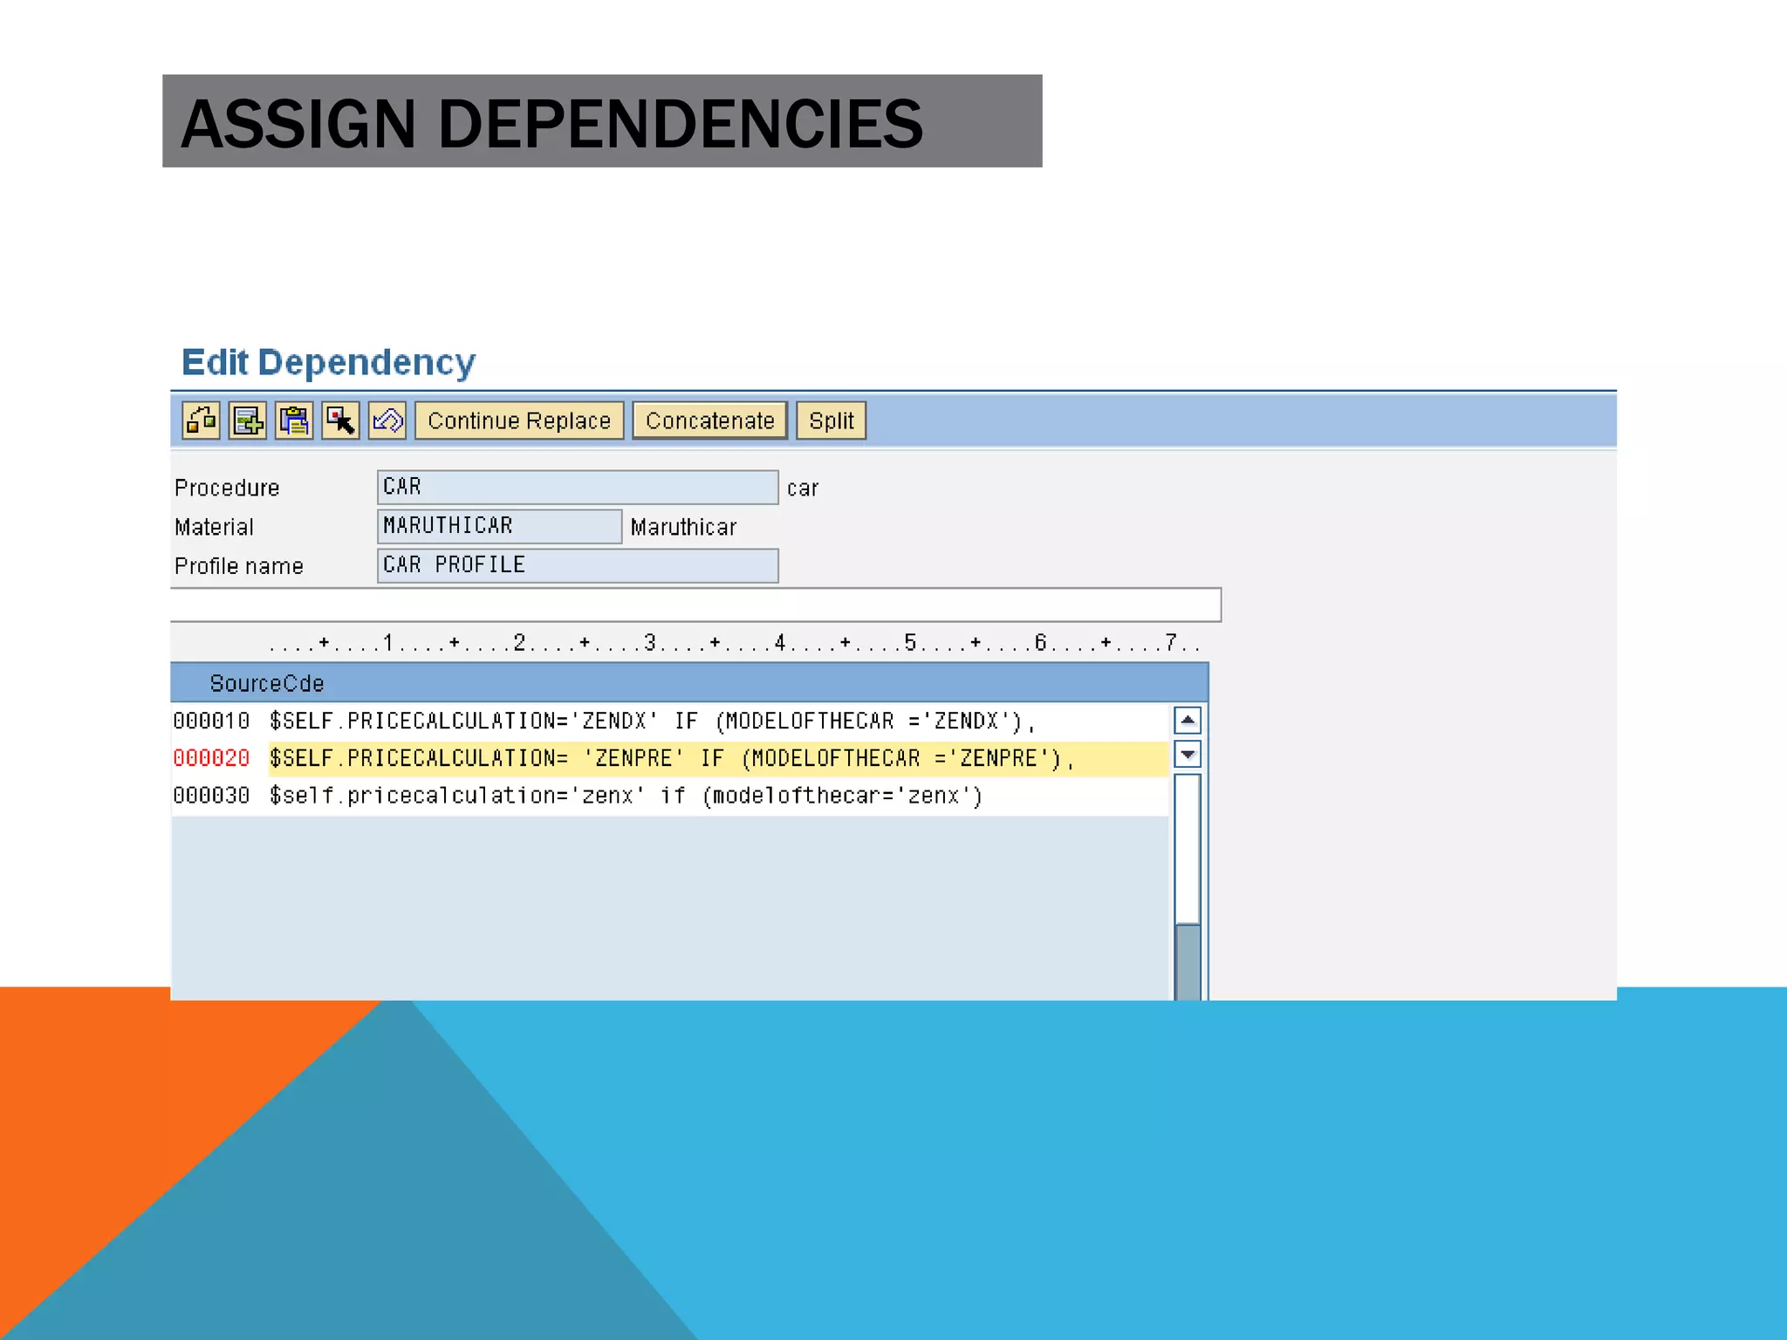Click the Concatenate button
Screen dimensions: 1787x1340
coord(709,420)
